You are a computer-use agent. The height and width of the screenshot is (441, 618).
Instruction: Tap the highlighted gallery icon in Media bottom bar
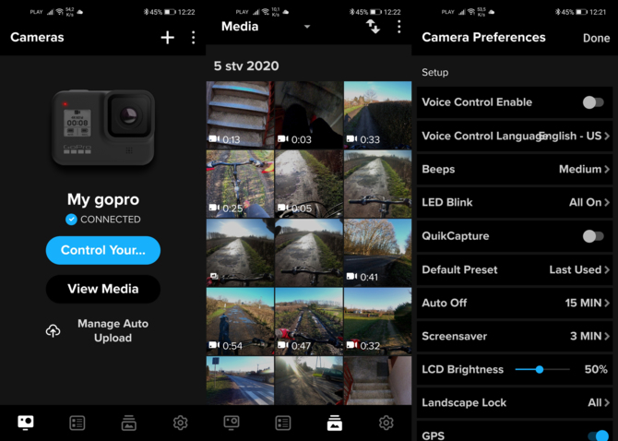pos(335,423)
